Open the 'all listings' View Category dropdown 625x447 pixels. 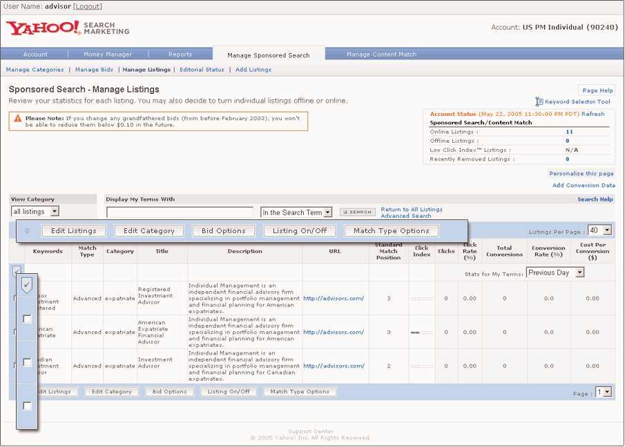click(x=35, y=212)
